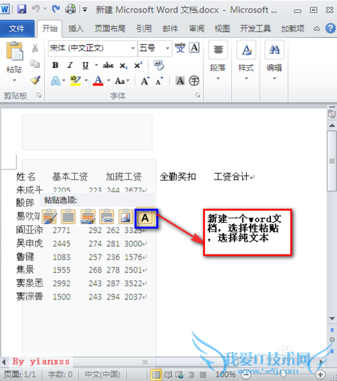Choose the fourth paste option, the clipboard icon with a chain link
337x381 pixels.
click(106, 217)
